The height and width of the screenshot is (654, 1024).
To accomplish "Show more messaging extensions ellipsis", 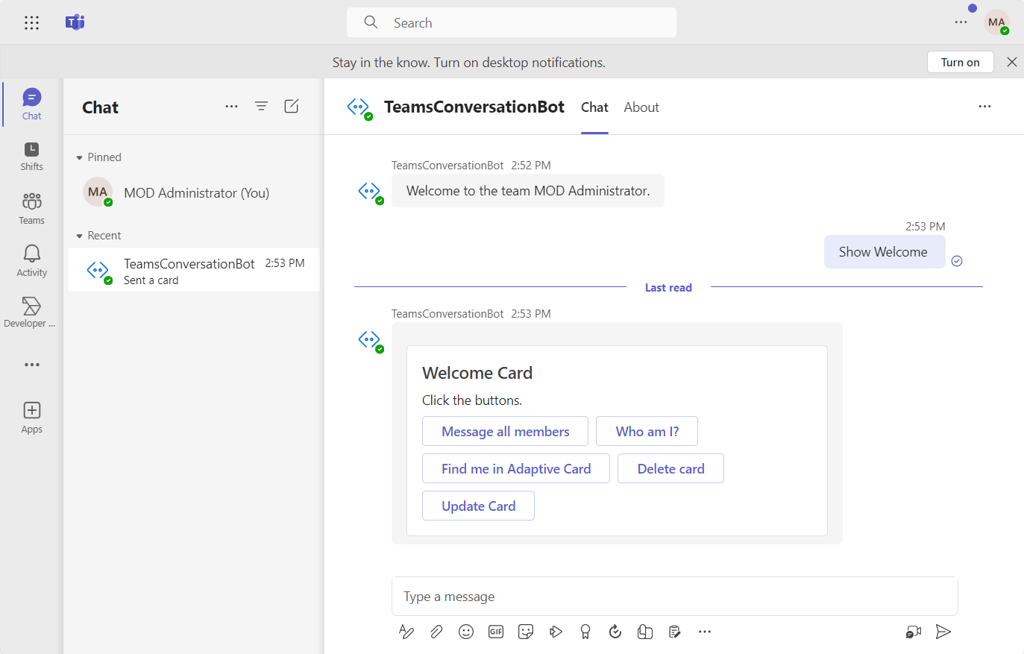I will pos(705,632).
